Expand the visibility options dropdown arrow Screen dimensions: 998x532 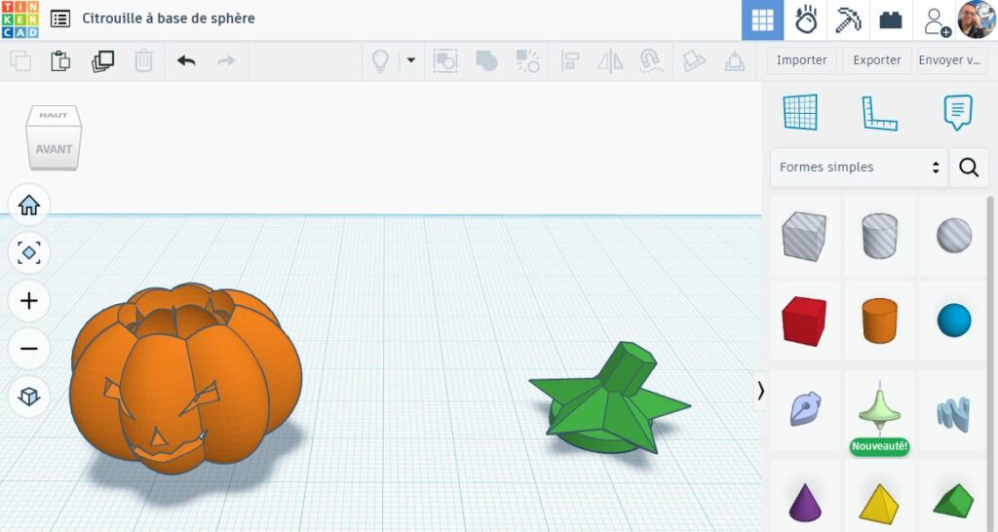pyautogui.click(x=411, y=60)
